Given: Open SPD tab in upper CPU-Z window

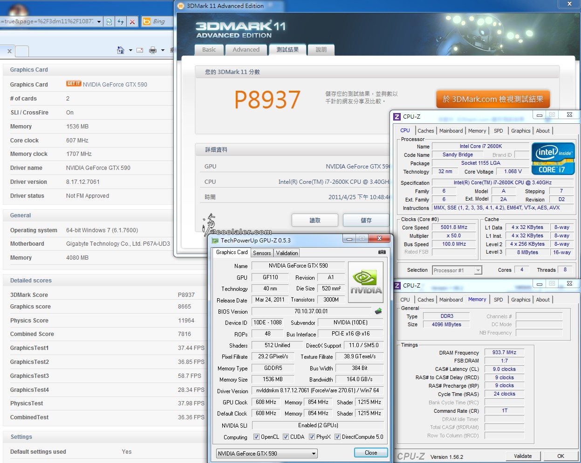Looking at the screenshot, I should pos(498,131).
